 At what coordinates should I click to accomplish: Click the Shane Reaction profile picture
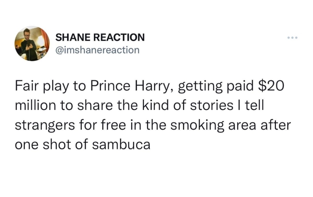(32, 44)
